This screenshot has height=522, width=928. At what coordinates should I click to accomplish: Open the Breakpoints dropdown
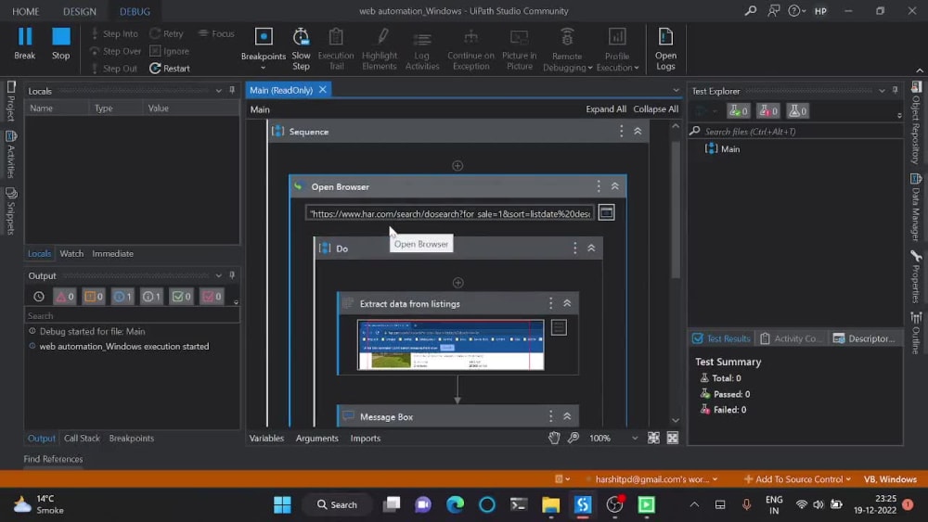point(264,49)
